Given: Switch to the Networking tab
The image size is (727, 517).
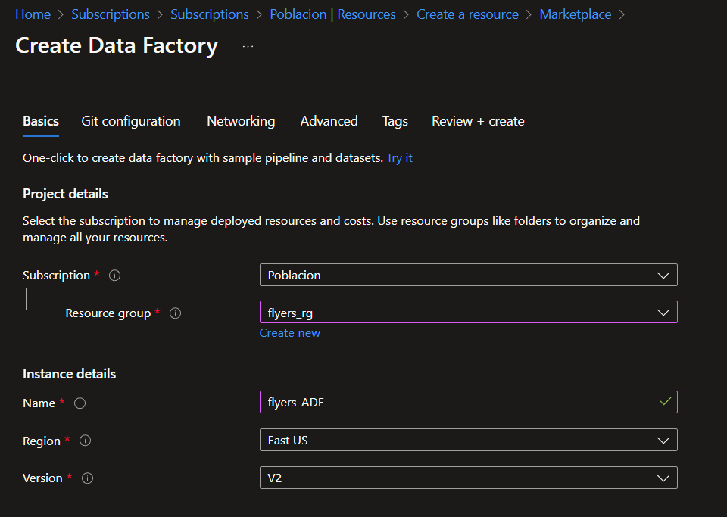Looking at the screenshot, I should click(x=241, y=121).
